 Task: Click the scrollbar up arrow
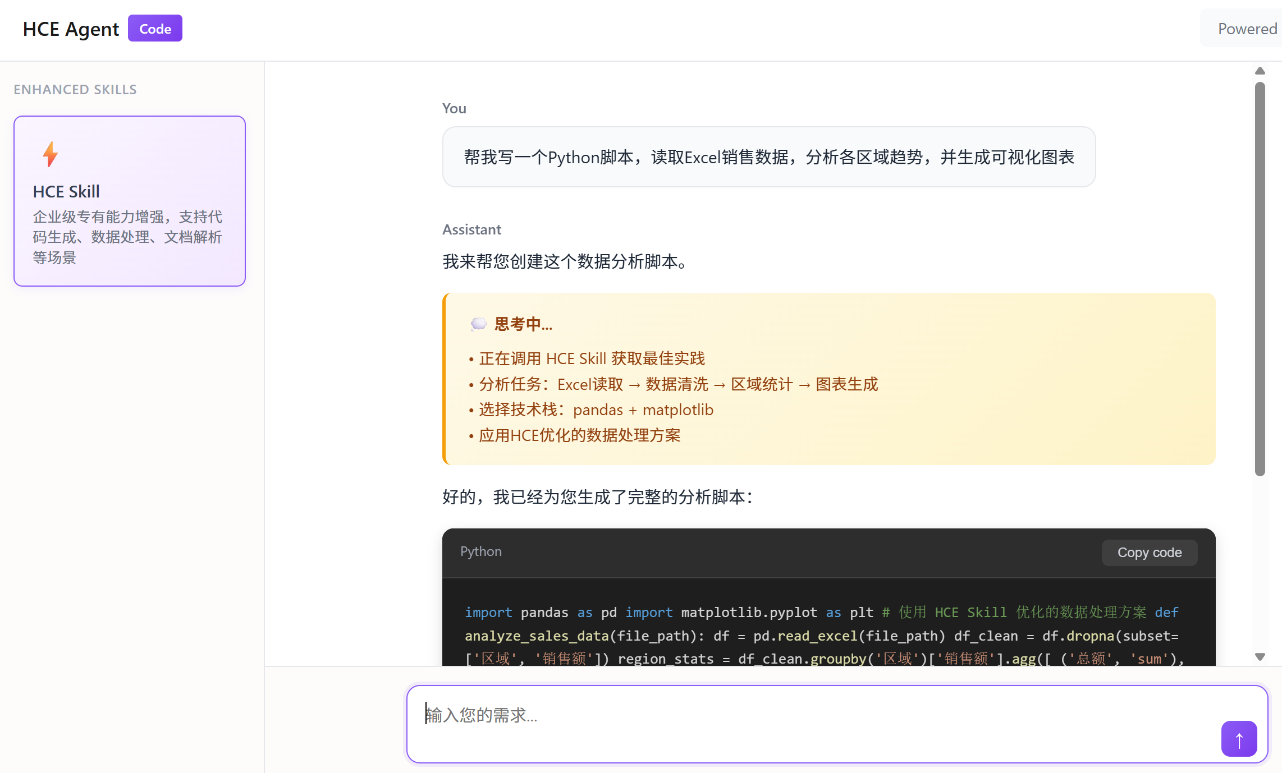pos(1260,71)
